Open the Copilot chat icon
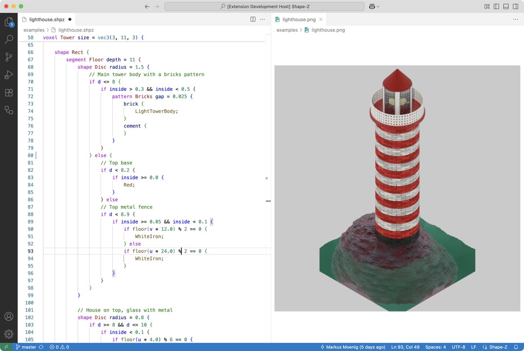524x351 pixels. [372, 7]
